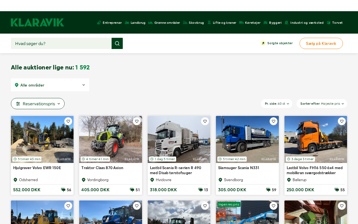The height and width of the screenshot is (224, 358).
Task: Click the 318.000 DKK price
Action: (163, 190)
